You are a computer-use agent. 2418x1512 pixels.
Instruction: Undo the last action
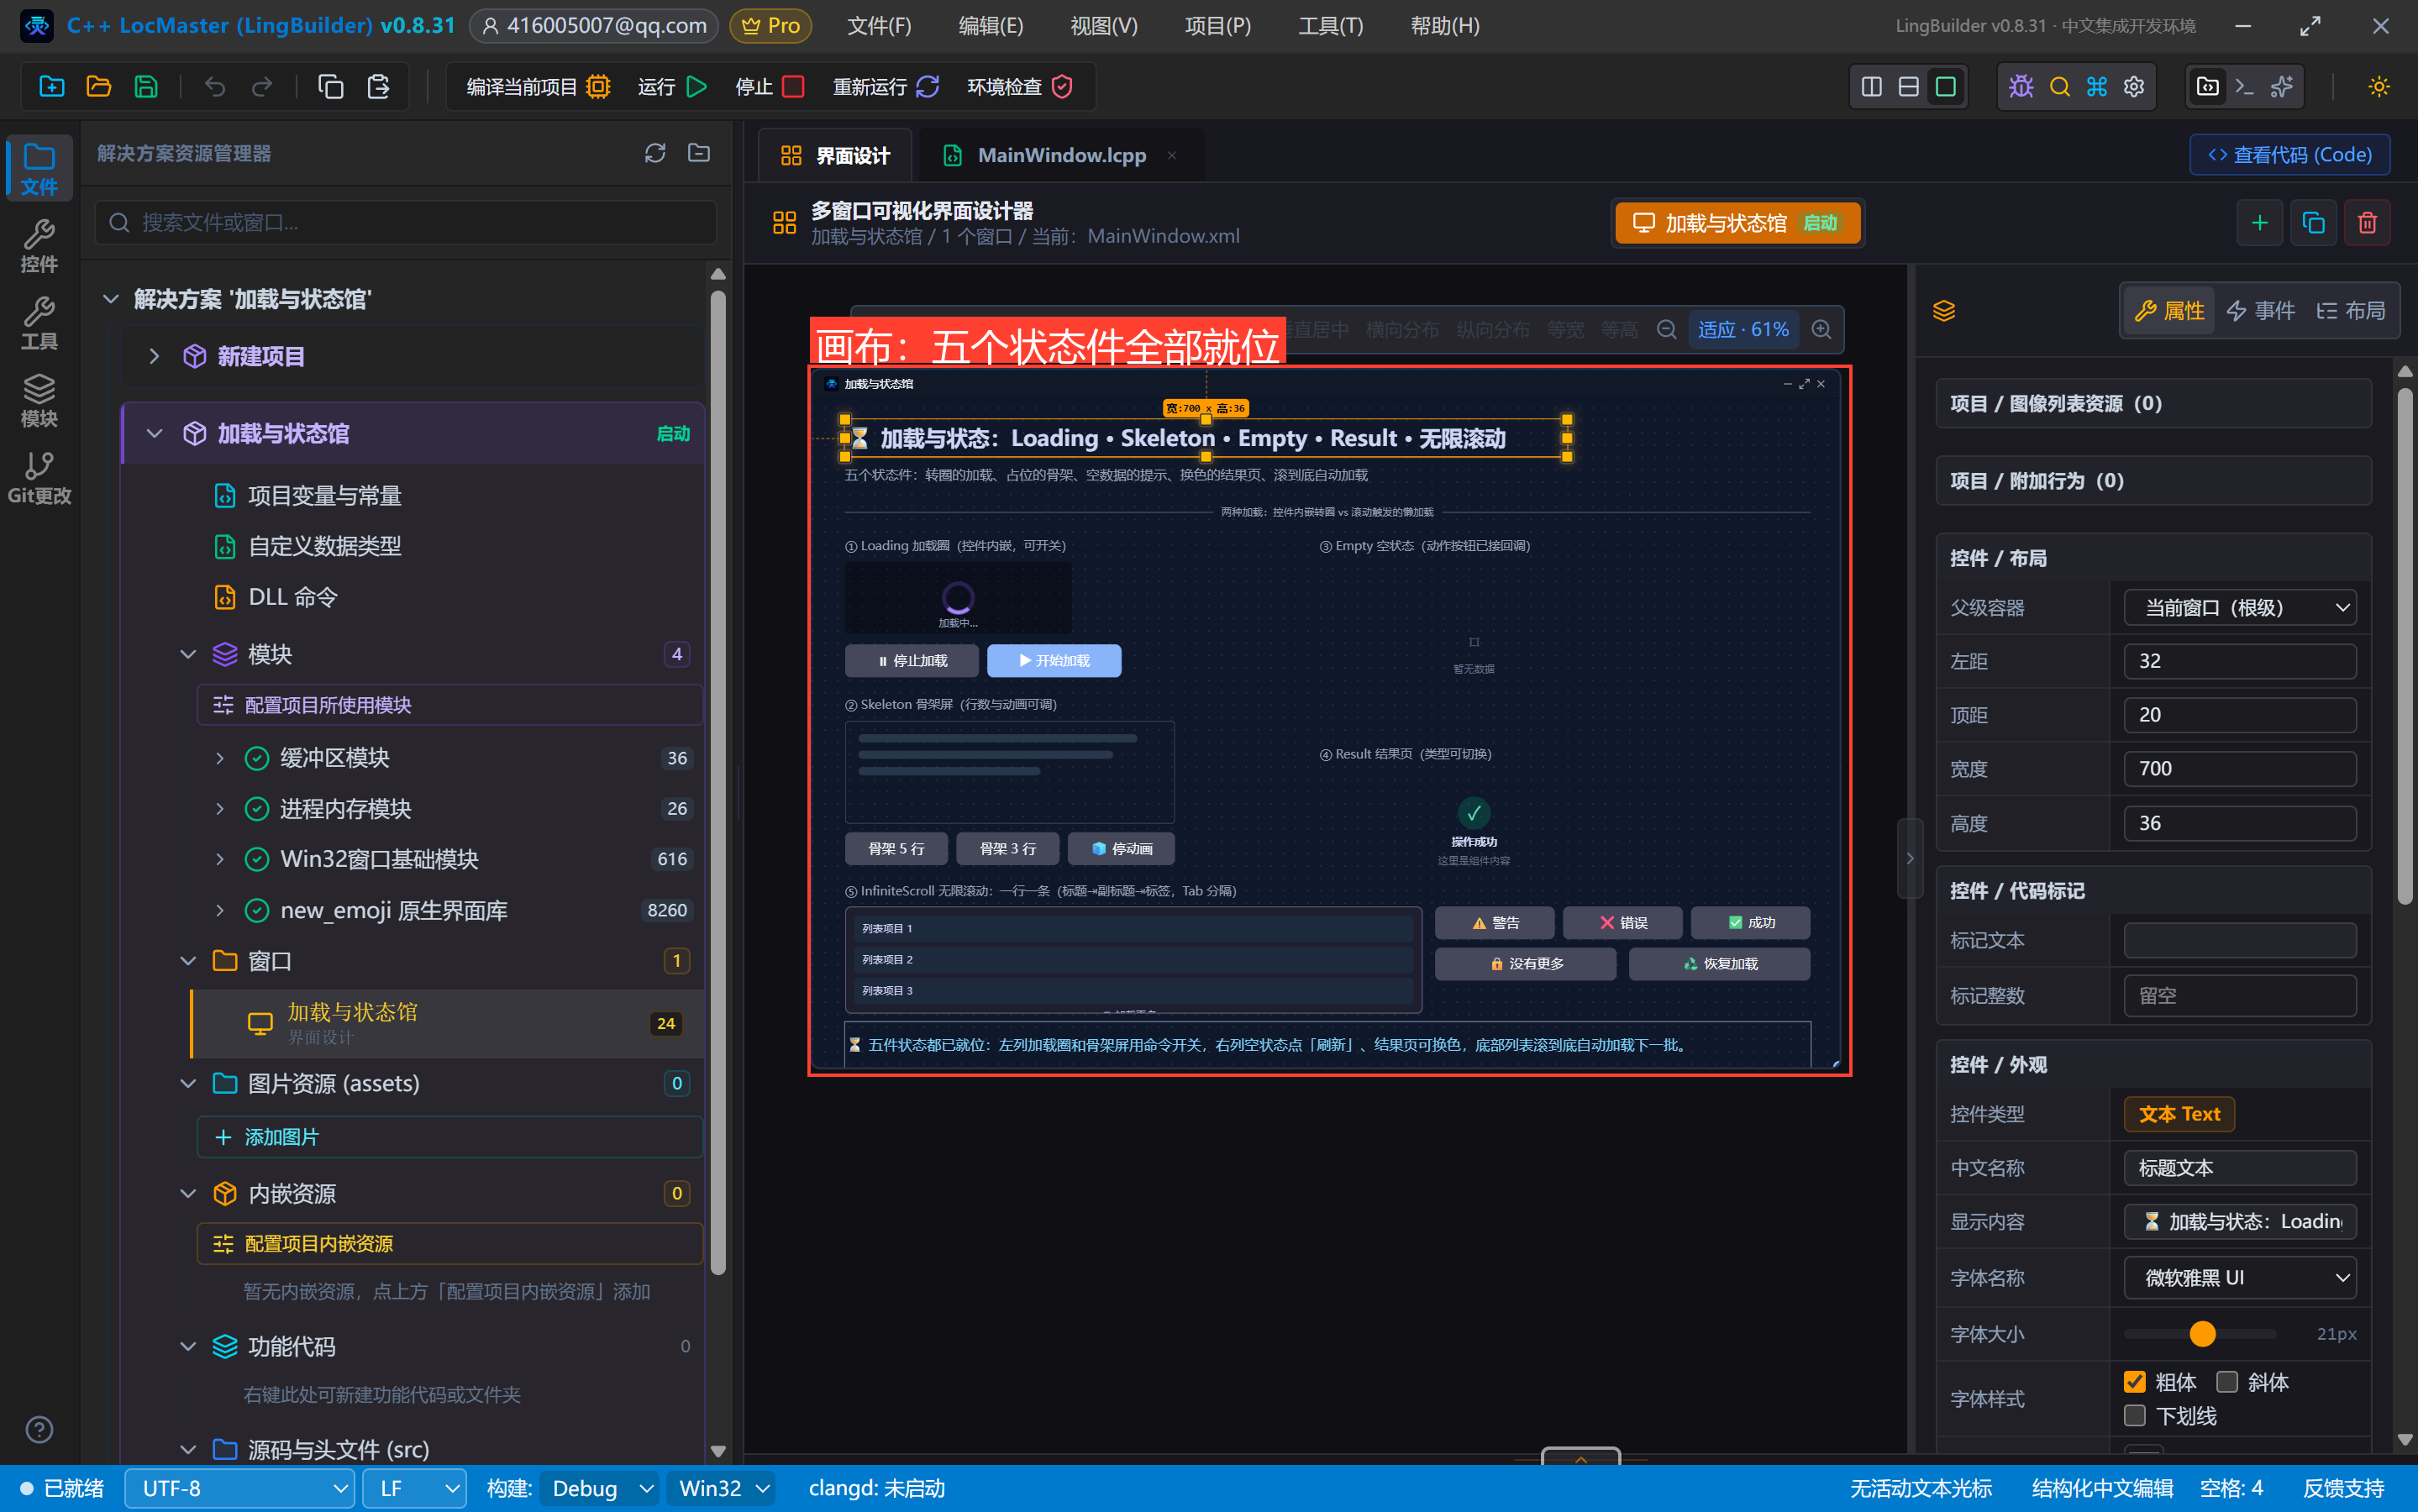[215, 86]
